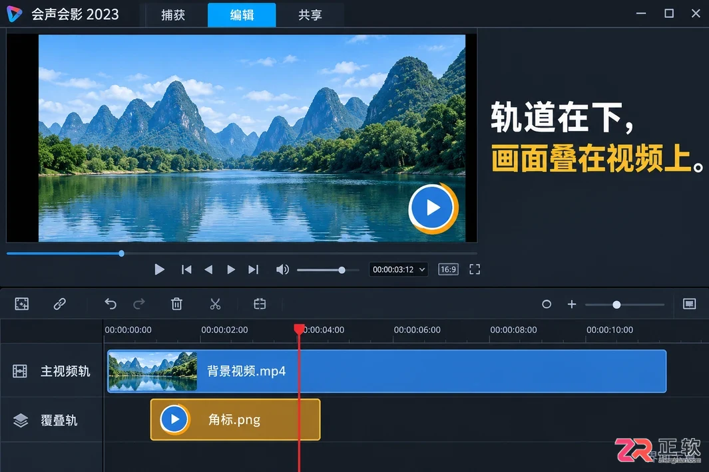Screen dimensions: 709x472
Task: Jump to the start of the clip
Action: click(x=186, y=270)
